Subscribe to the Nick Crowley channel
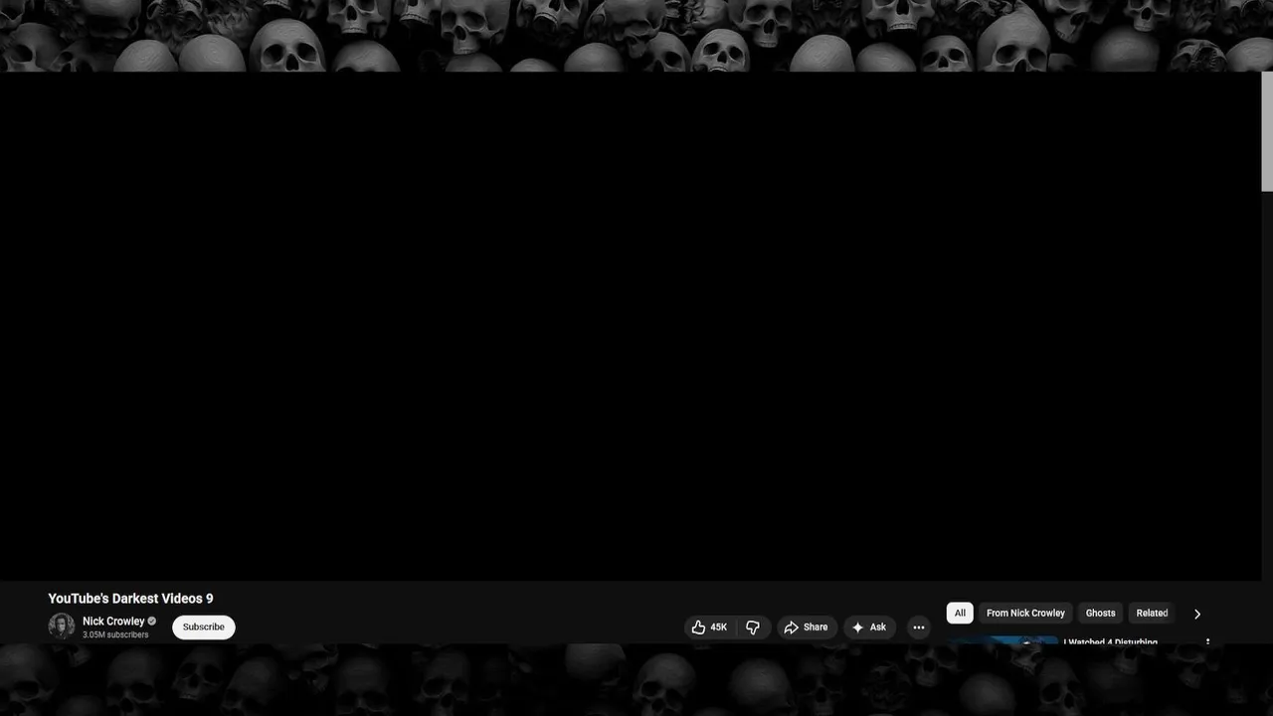The height and width of the screenshot is (716, 1273). pos(204,627)
